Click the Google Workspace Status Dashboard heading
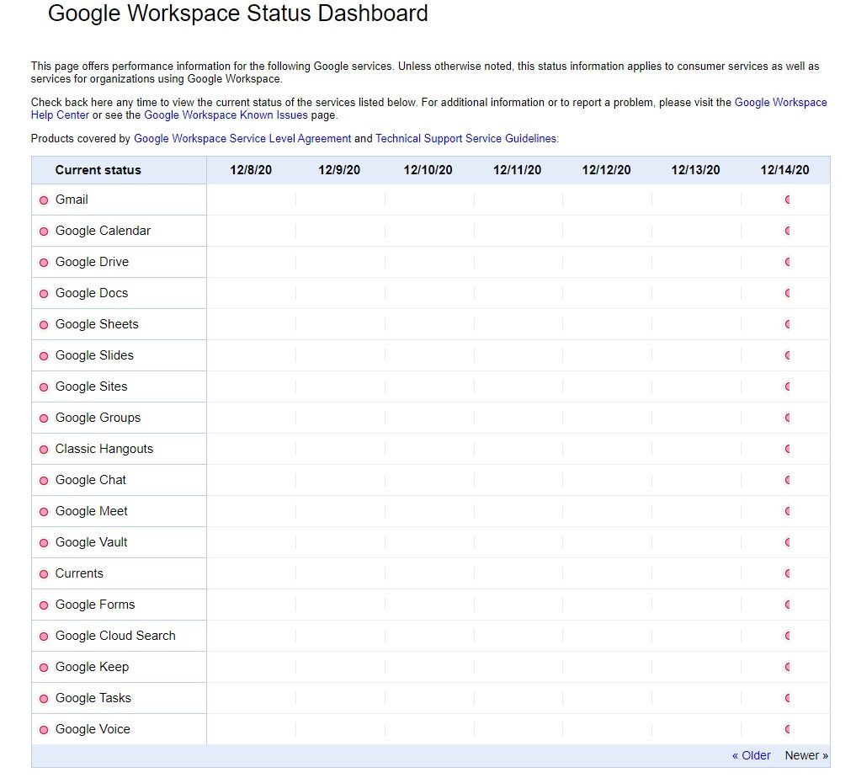856x778 pixels. 238,13
